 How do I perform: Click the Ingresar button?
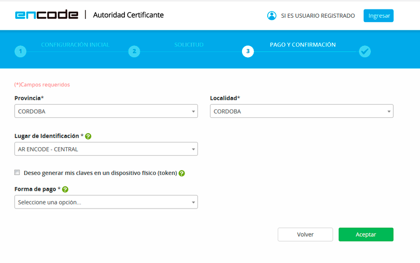(x=379, y=16)
